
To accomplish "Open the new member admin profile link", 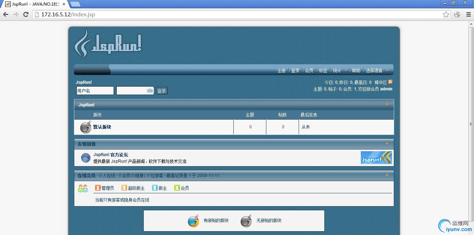I will click(386, 89).
